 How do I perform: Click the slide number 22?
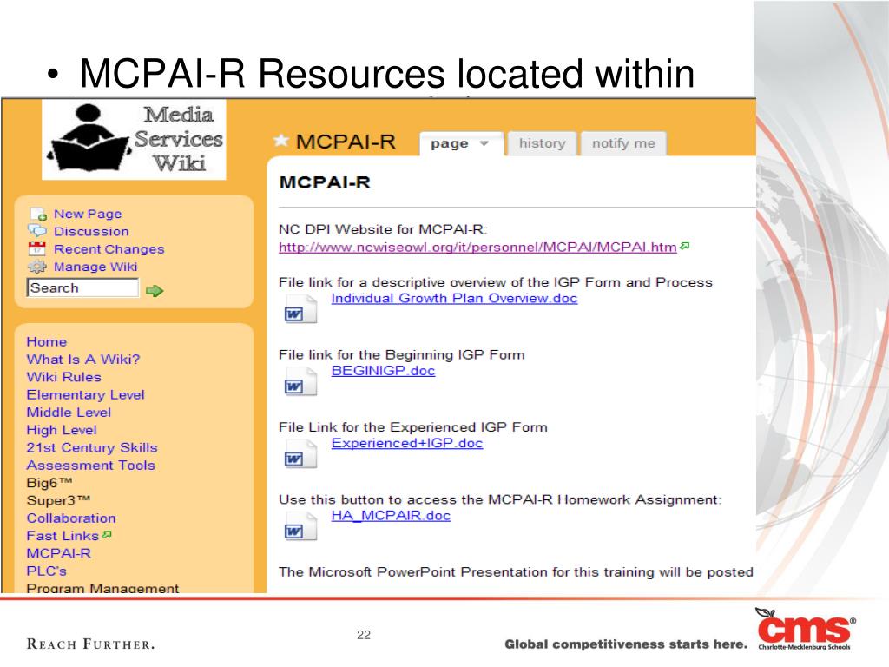tap(364, 635)
